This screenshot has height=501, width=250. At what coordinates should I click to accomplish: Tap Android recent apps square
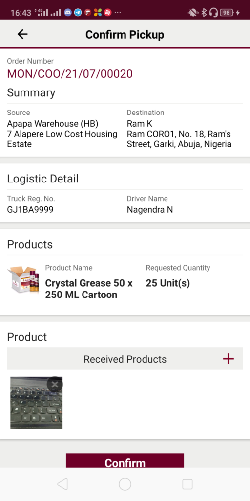tap(187, 484)
